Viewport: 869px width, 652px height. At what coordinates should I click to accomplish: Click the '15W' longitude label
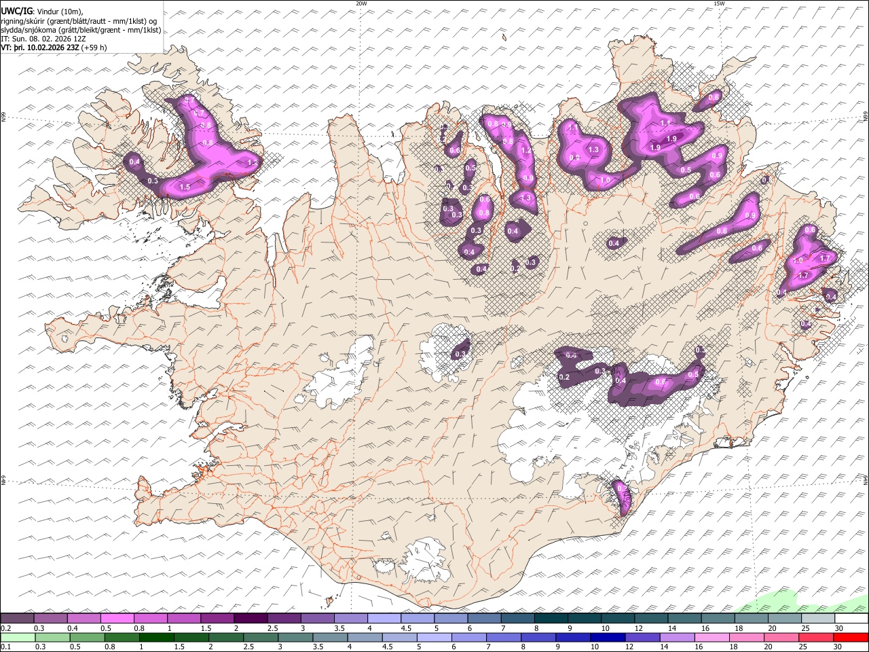point(718,3)
